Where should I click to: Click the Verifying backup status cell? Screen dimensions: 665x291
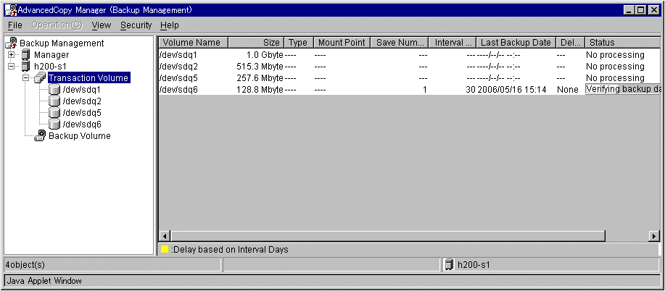(623, 89)
